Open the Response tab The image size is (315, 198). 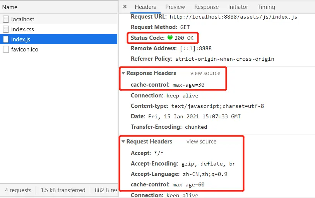(206, 7)
